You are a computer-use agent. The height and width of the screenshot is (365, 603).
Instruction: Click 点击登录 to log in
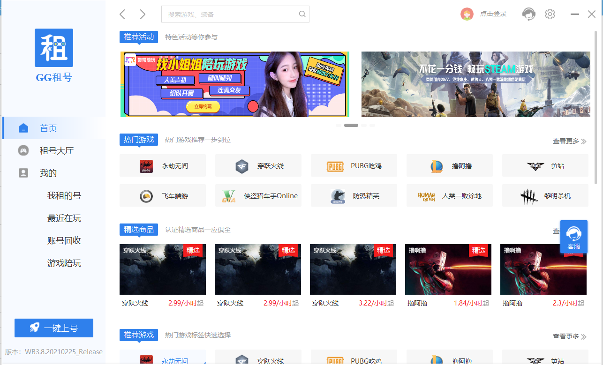(493, 14)
